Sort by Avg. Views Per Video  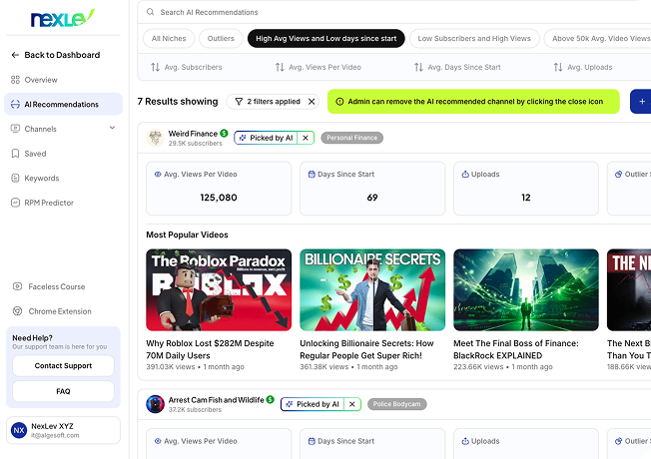pyautogui.click(x=319, y=67)
